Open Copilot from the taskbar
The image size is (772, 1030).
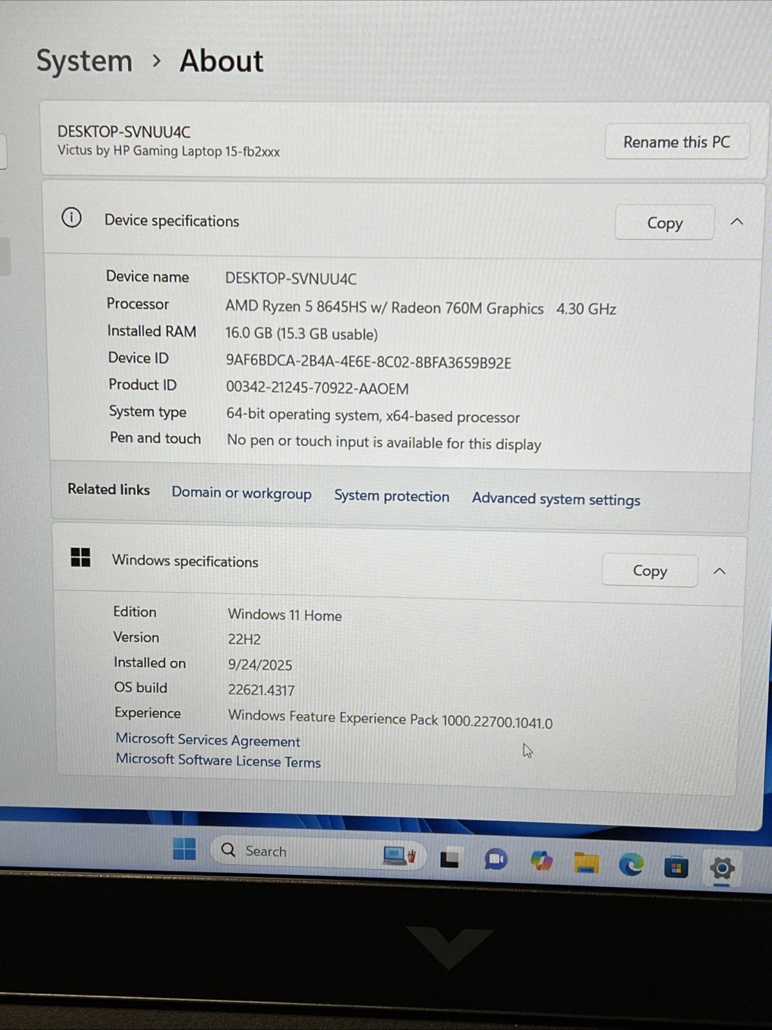pyautogui.click(x=541, y=861)
